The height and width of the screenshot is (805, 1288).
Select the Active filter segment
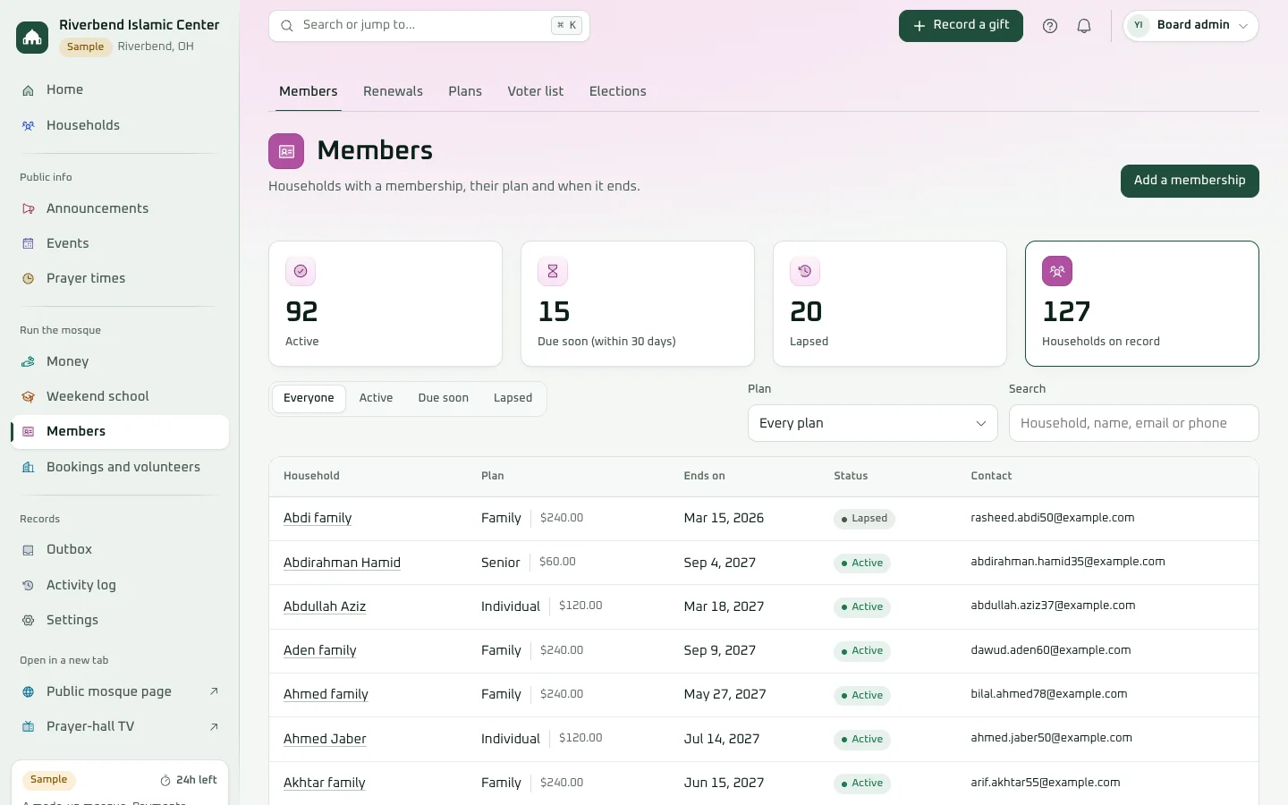point(376,398)
